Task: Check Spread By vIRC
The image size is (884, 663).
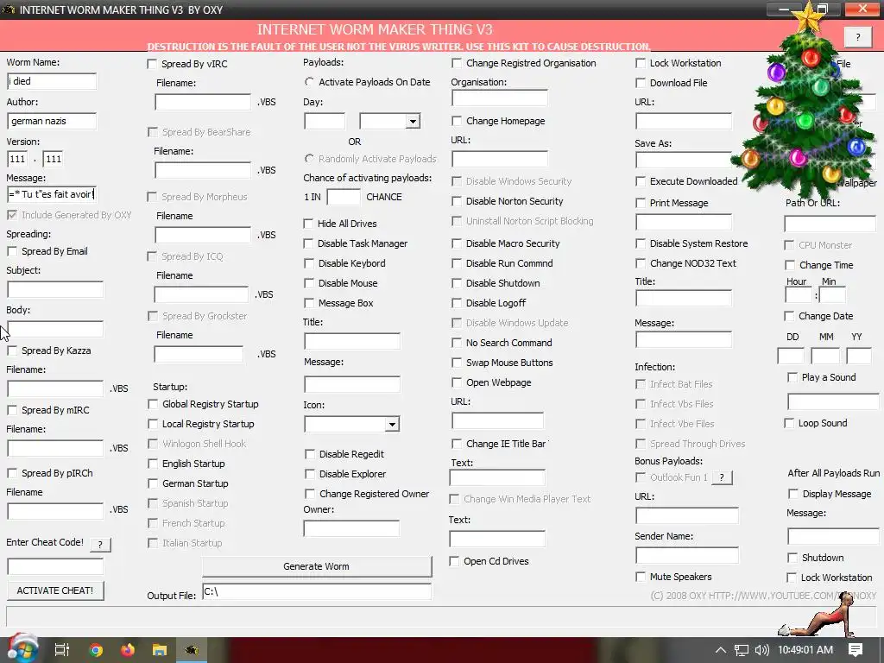Action: coord(152,64)
